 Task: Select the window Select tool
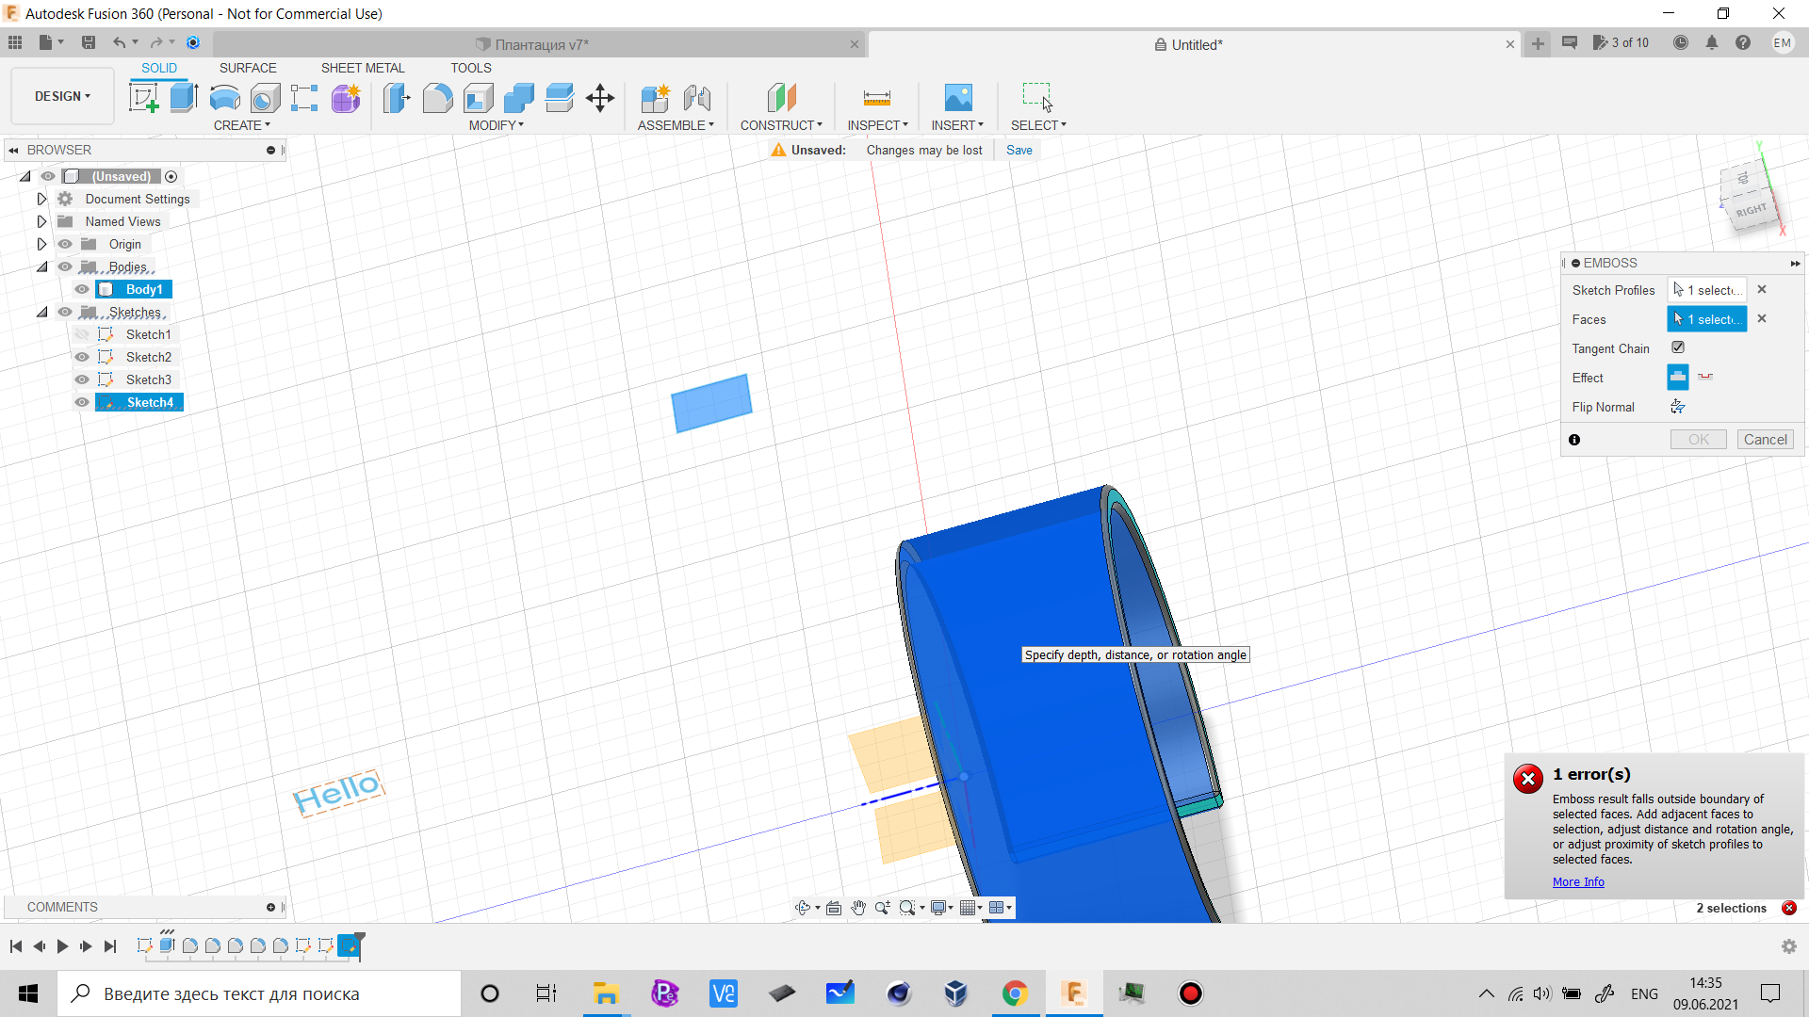[x=1038, y=98]
